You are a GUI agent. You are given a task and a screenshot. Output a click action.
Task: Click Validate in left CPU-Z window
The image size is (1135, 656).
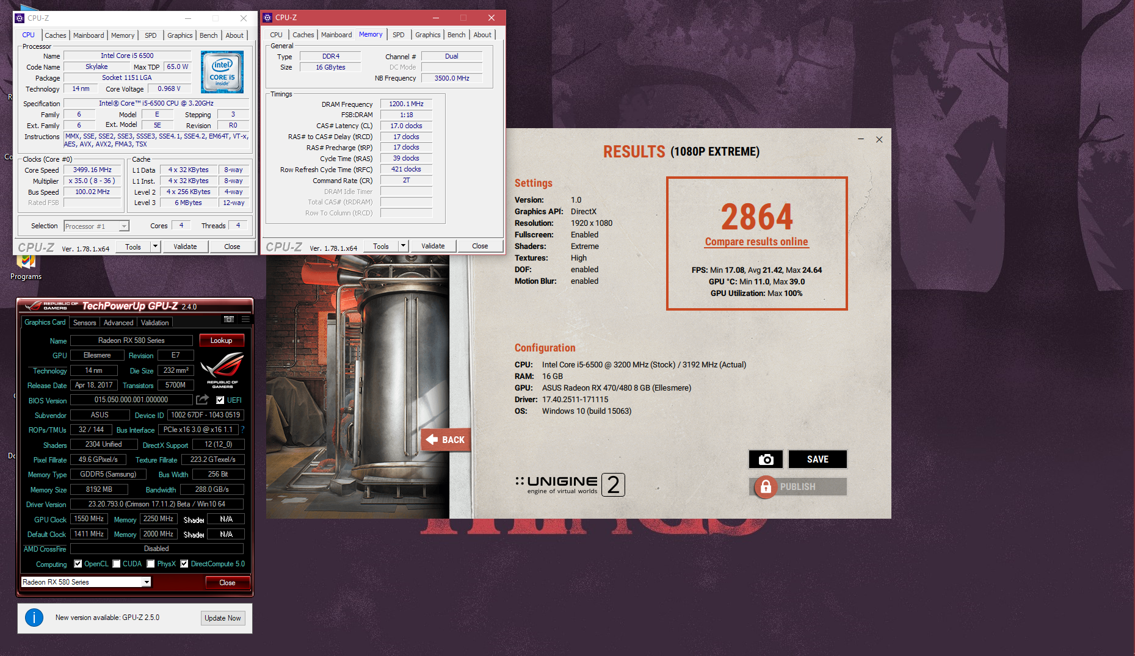coord(185,247)
